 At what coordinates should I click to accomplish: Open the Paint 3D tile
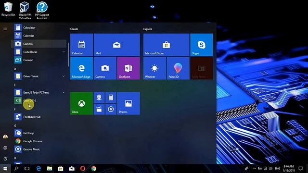click(178, 68)
